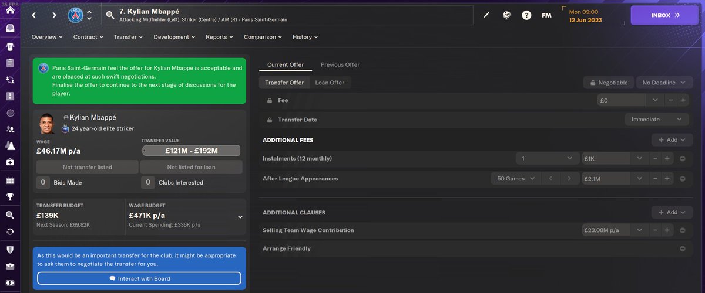The image size is (705, 293).
Task: Click the globe icon in header
Action: click(x=506, y=15)
